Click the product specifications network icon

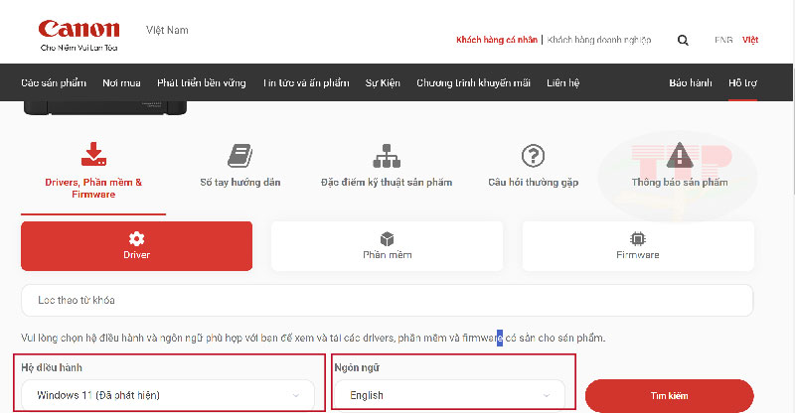point(386,156)
